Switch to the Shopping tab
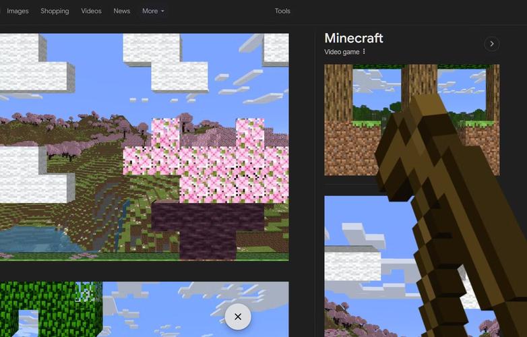 click(x=55, y=11)
